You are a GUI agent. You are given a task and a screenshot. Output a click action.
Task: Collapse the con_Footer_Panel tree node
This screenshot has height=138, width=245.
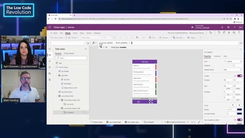tap(57, 96)
